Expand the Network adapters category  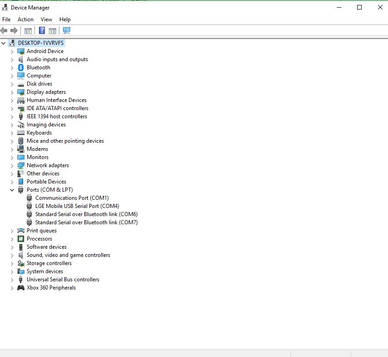[12, 165]
